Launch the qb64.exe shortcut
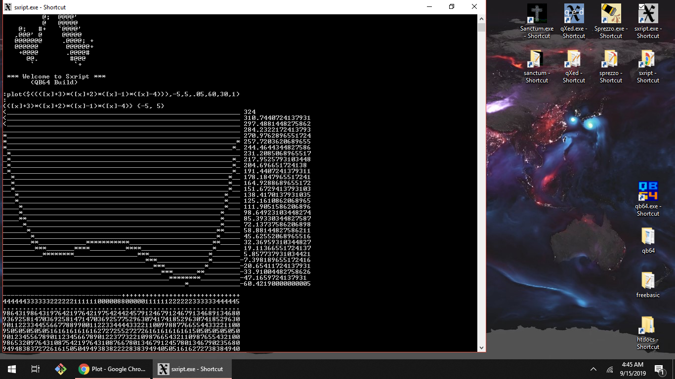The height and width of the screenshot is (379, 675). pyautogui.click(x=648, y=192)
